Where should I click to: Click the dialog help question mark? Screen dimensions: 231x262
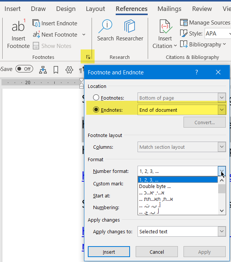pos(197,72)
